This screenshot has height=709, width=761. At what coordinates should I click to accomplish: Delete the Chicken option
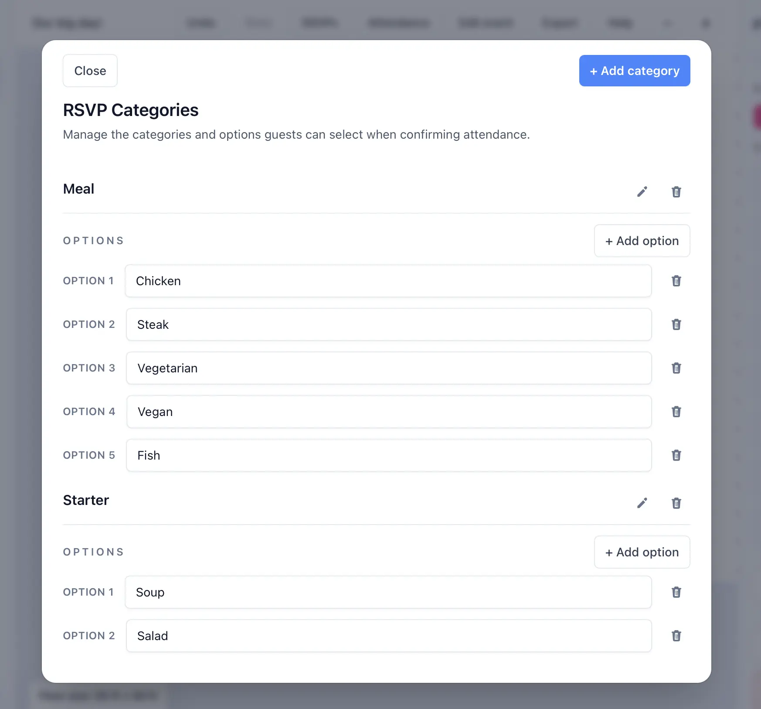[676, 281]
